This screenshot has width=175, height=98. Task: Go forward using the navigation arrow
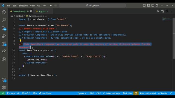[55, 5]
